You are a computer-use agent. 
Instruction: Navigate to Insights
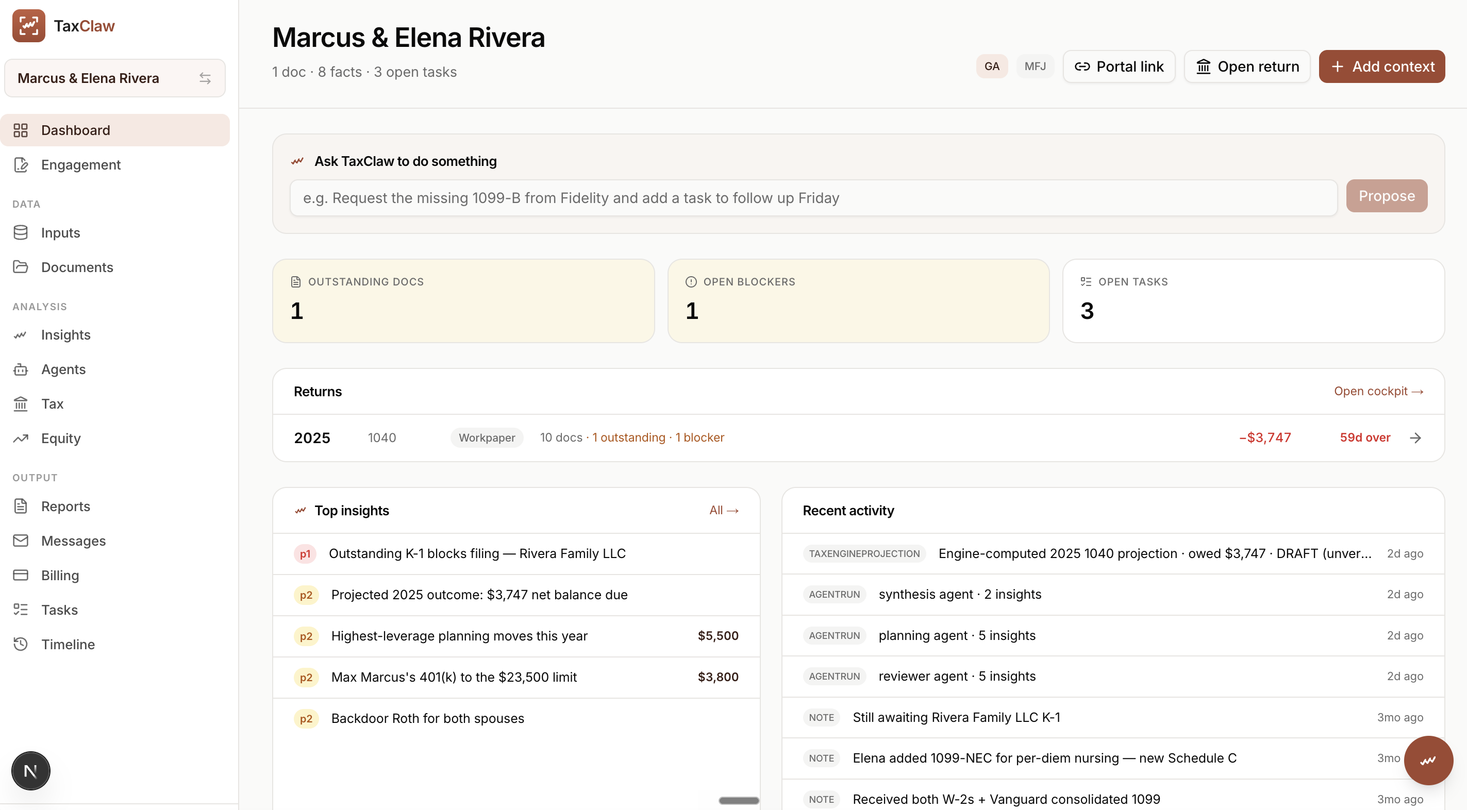coord(114,335)
